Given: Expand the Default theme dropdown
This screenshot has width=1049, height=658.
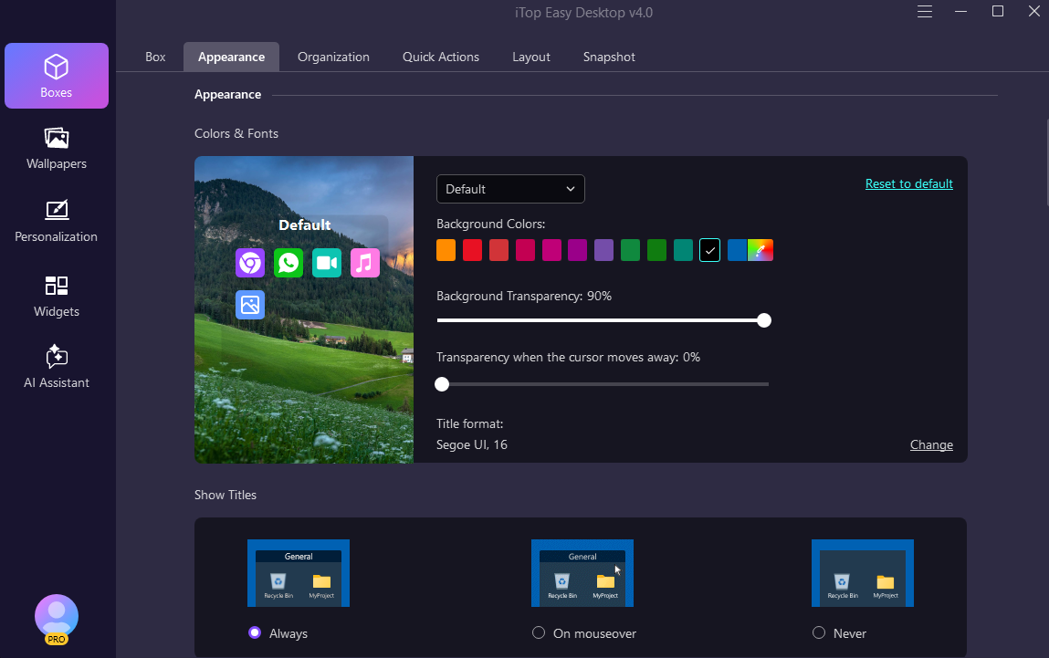Looking at the screenshot, I should click(510, 189).
